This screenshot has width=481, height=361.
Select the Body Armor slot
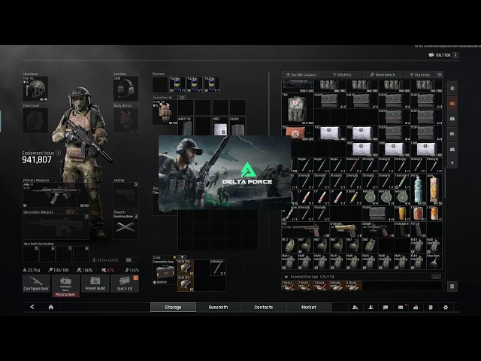coord(126,120)
